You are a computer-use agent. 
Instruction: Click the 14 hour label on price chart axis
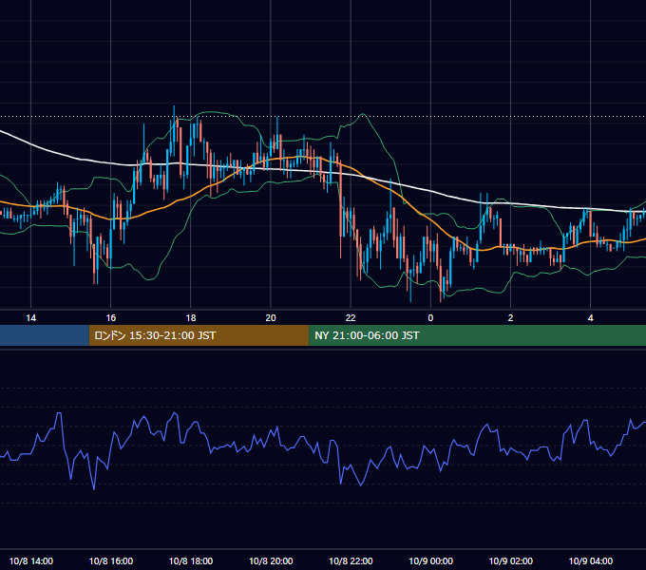[x=31, y=318]
